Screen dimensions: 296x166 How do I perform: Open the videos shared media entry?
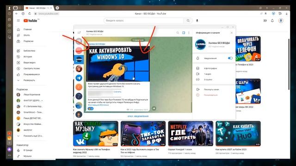pos(208,74)
